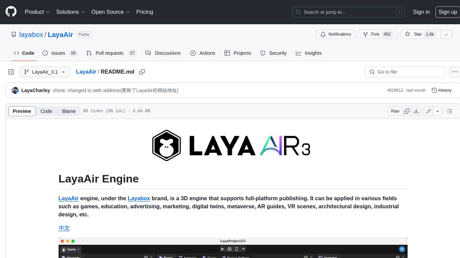Switch to Preview view

point(22,111)
